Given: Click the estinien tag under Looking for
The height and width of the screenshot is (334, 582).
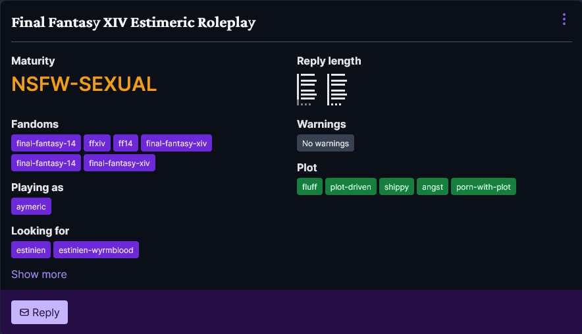Looking at the screenshot, I should click(x=31, y=250).
